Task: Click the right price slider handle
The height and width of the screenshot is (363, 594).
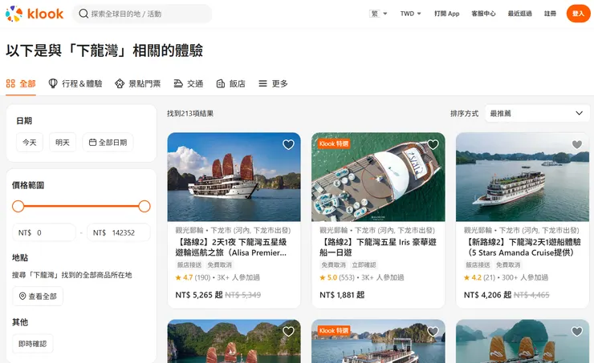Action: click(x=144, y=207)
